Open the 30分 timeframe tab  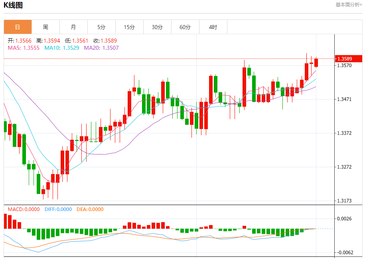pos(157,27)
